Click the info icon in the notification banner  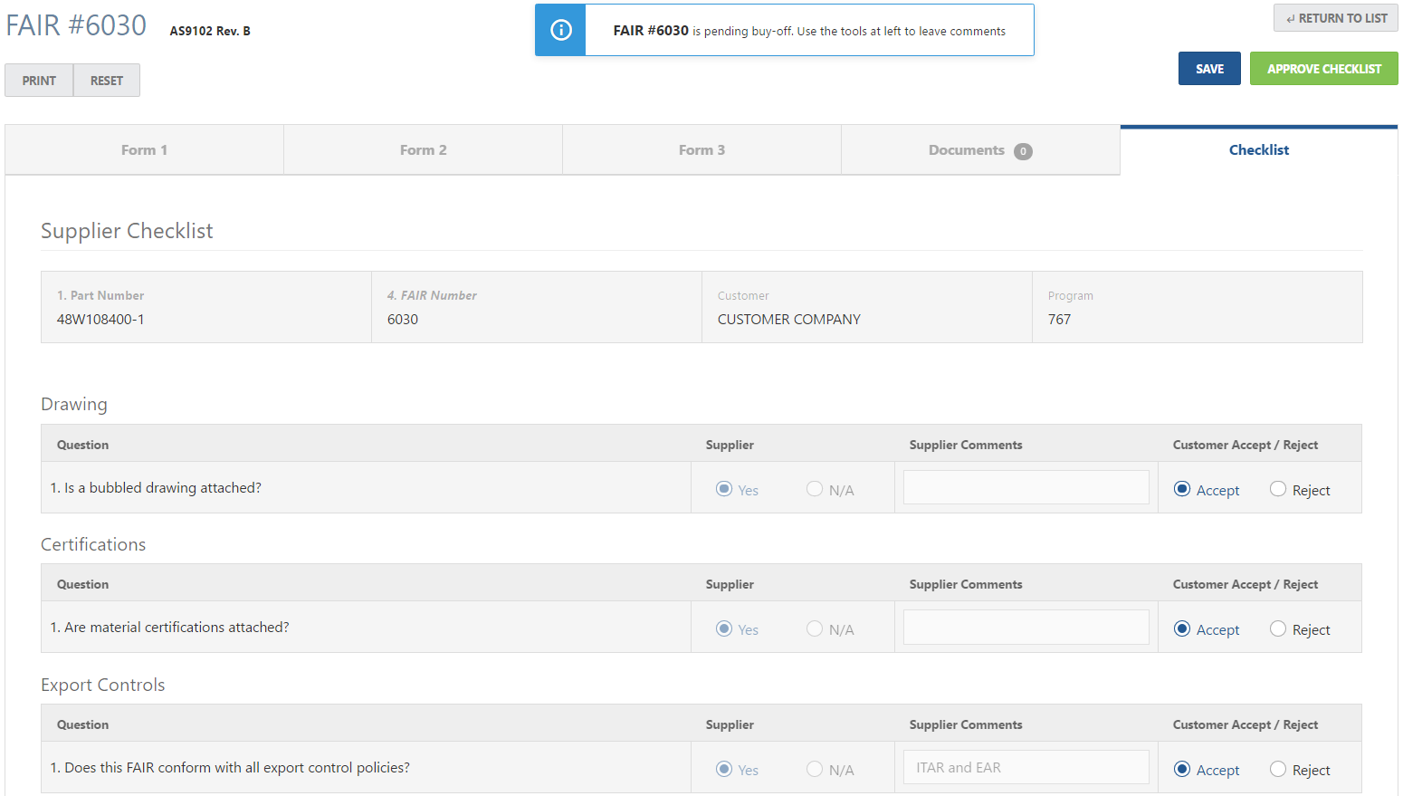pos(561,30)
